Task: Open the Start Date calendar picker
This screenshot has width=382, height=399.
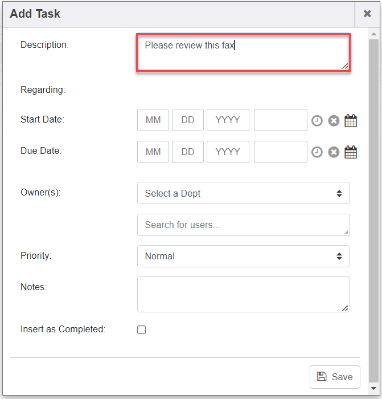Action: pyautogui.click(x=351, y=121)
